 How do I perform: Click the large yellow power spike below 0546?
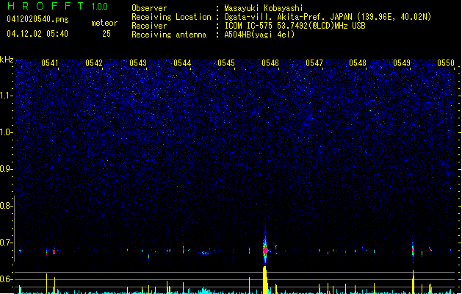click(265, 280)
